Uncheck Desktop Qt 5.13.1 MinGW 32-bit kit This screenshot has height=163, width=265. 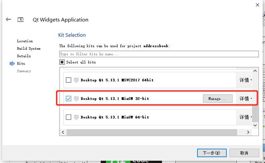point(68,99)
